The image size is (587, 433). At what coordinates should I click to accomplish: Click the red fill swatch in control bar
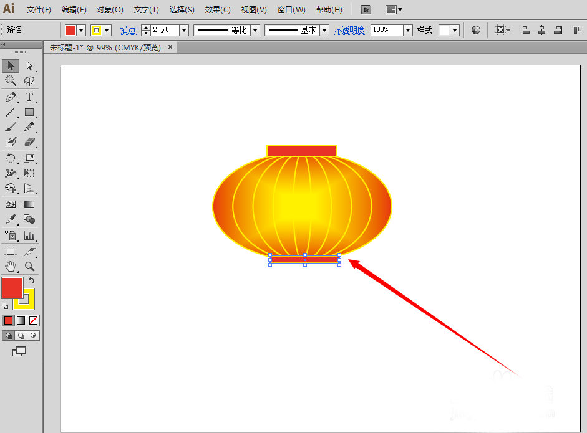pyautogui.click(x=70, y=31)
